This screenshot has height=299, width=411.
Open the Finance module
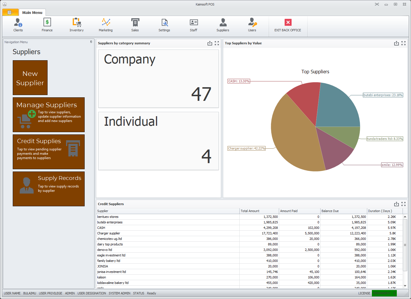(x=47, y=25)
